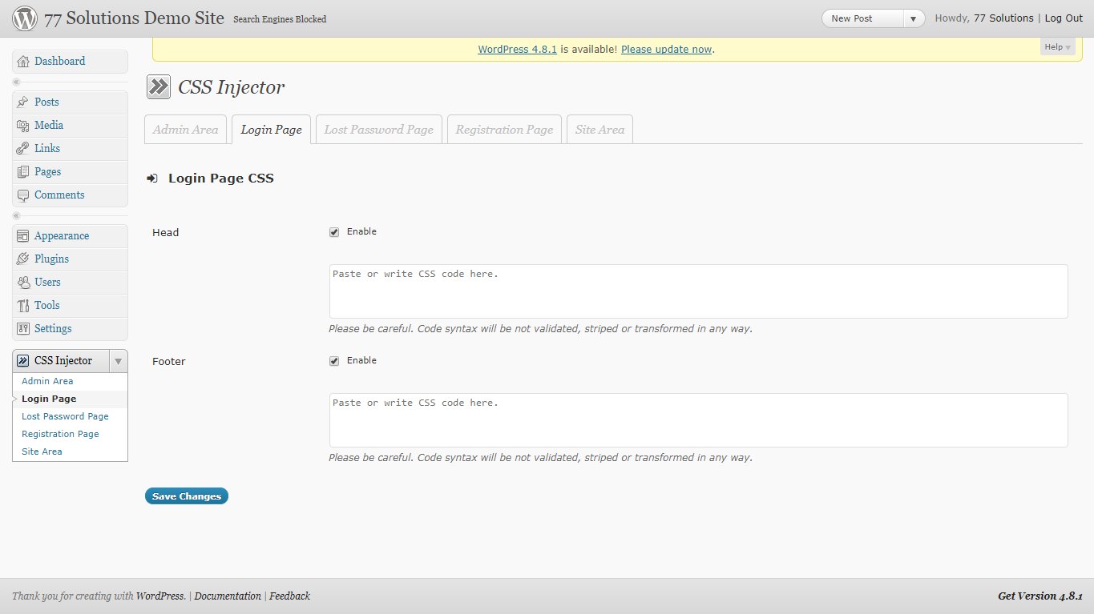
Task: Open the Media menu label
Action: coord(49,126)
